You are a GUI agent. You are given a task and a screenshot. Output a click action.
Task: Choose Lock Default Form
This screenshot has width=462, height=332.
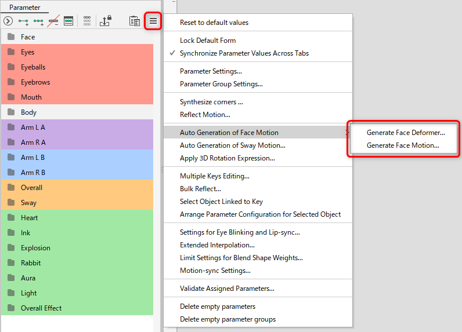(x=258, y=41)
